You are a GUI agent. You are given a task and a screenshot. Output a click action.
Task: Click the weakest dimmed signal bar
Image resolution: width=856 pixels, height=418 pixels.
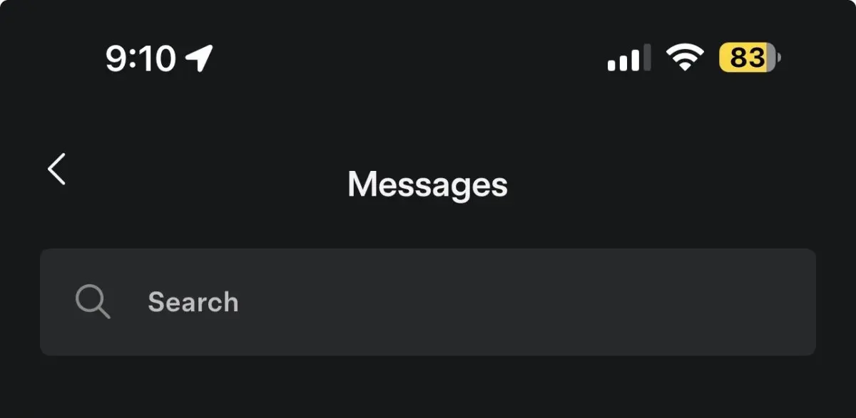point(647,58)
